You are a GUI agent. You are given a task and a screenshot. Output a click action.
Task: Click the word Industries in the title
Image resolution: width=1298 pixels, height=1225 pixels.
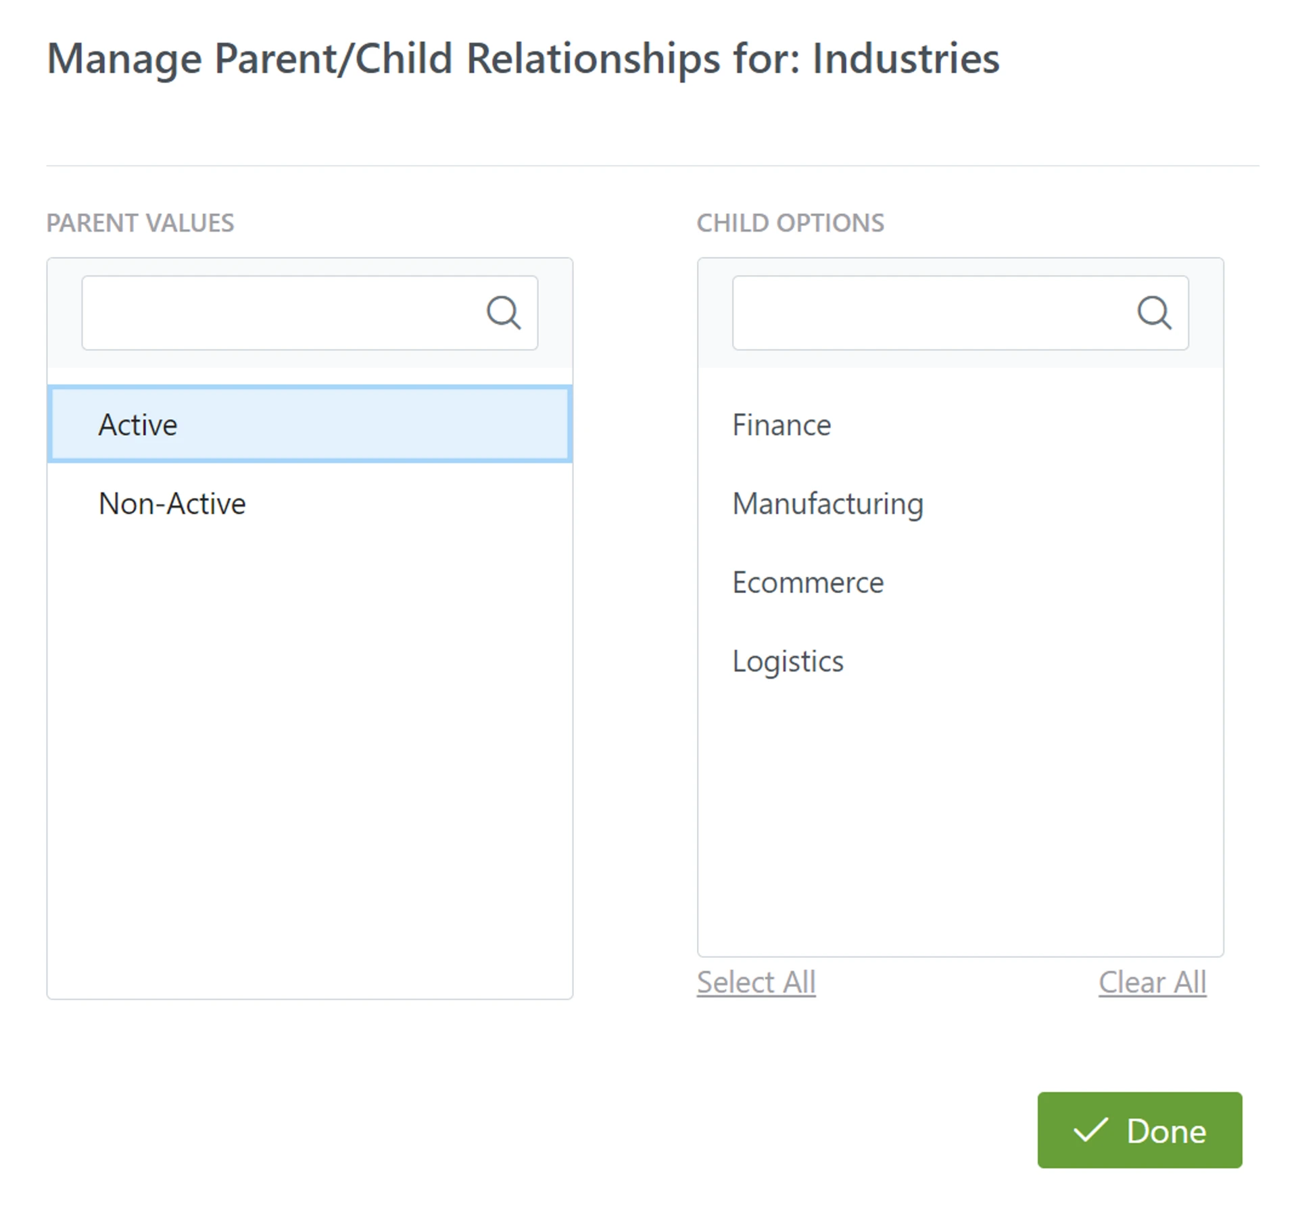click(x=906, y=59)
